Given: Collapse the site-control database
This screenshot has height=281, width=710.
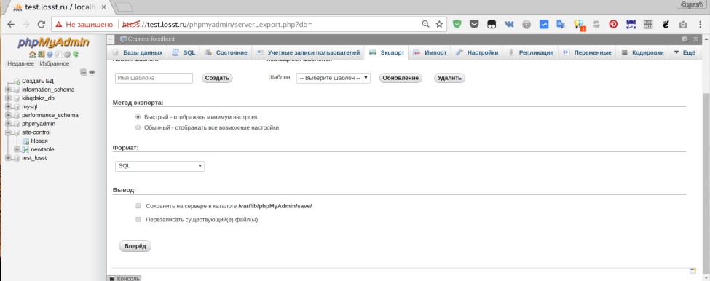Looking at the screenshot, I should (8, 132).
